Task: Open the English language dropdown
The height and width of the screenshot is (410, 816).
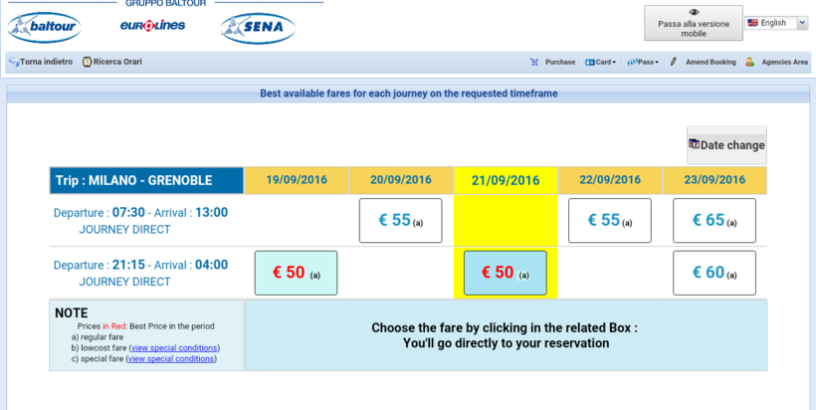Action: coord(777,23)
